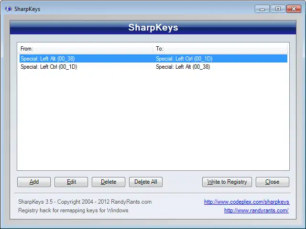
Task: Click the From: column header
Action: coord(85,49)
